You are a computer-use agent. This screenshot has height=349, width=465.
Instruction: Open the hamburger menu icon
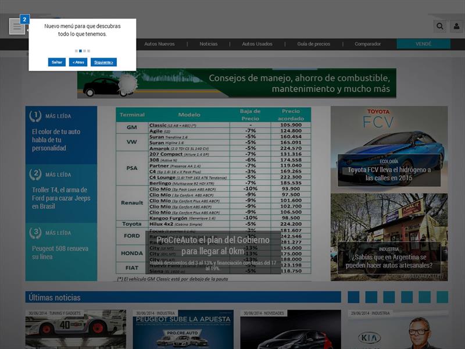pyautogui.click(x=17, y=27)
